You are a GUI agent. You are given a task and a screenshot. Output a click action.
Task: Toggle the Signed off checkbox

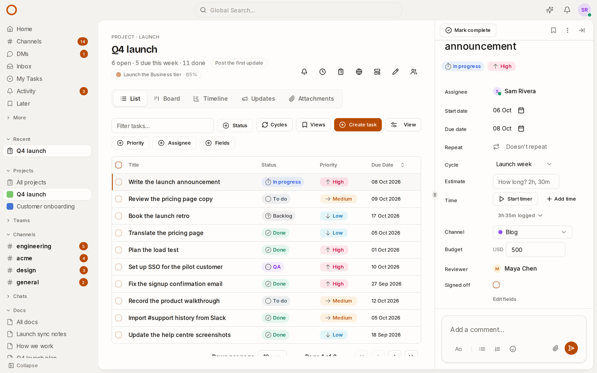pos(496,285)
